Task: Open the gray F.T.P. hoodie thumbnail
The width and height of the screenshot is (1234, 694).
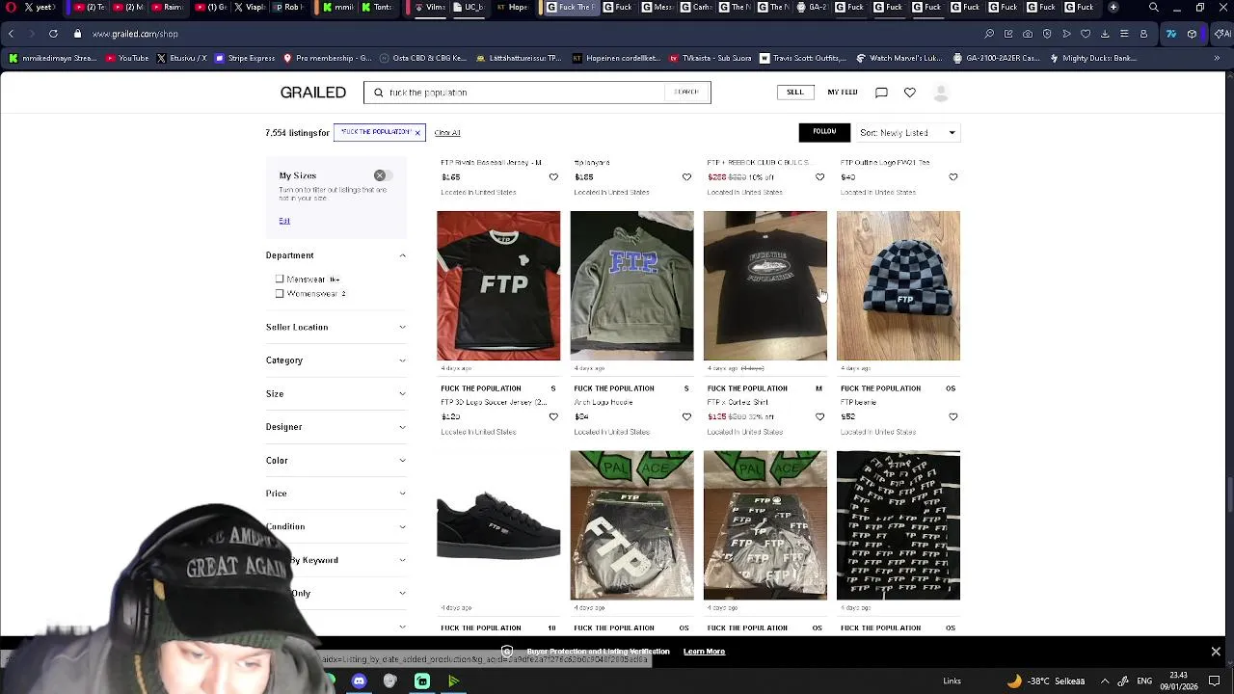Action: pos(631,285)
